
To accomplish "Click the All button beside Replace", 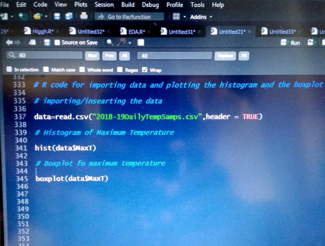I will pos(244,56).
